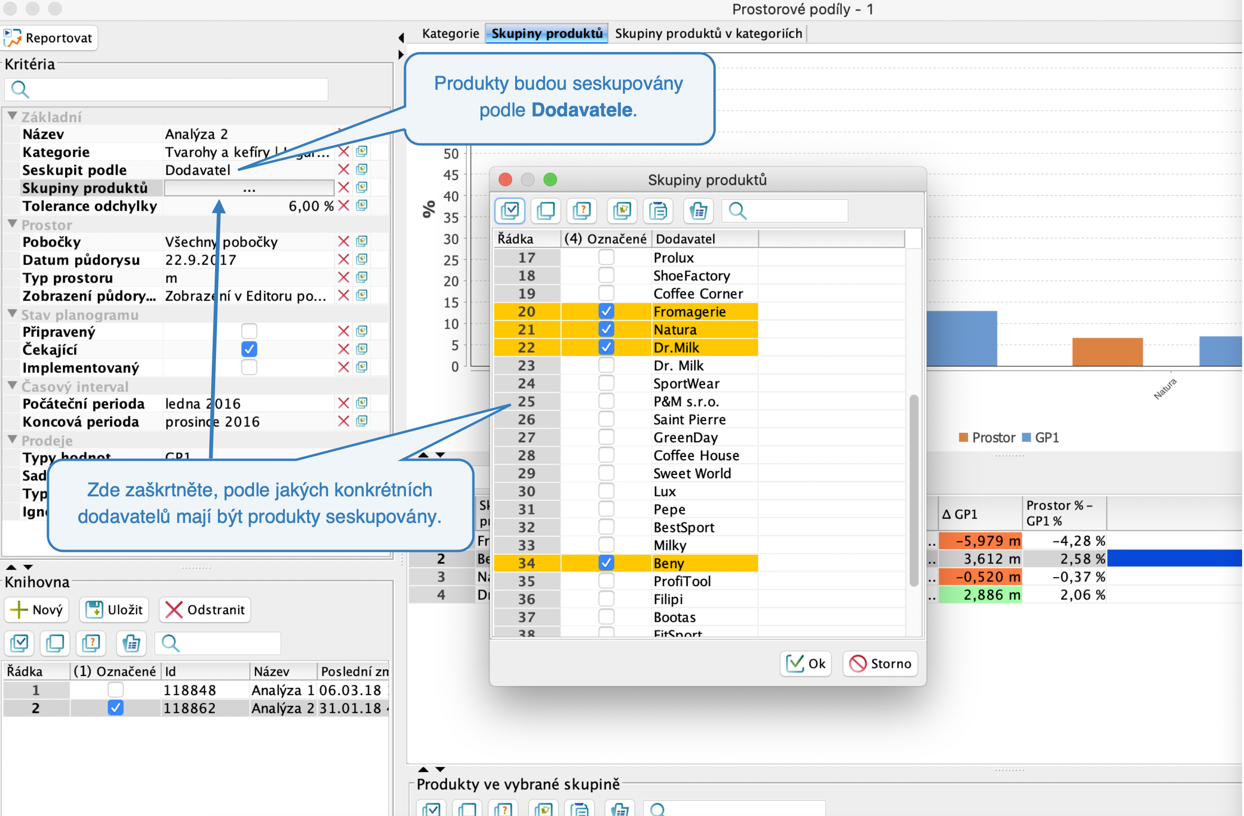Image resolution: width=1244 pixels, height=816 pixels.
Task: Collapse the left panel with the left arrow
Action: click(401, 38)
